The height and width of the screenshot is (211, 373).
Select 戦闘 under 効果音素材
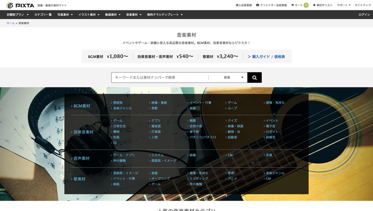point(192,121)
